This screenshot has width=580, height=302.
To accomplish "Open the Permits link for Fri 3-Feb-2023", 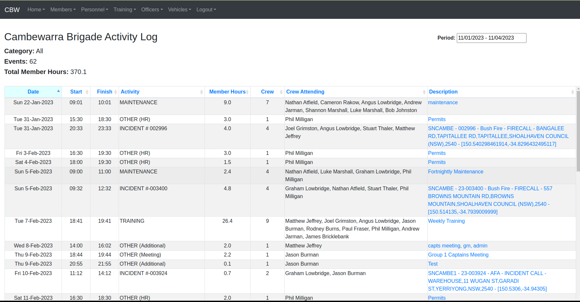I will (437, 153).
